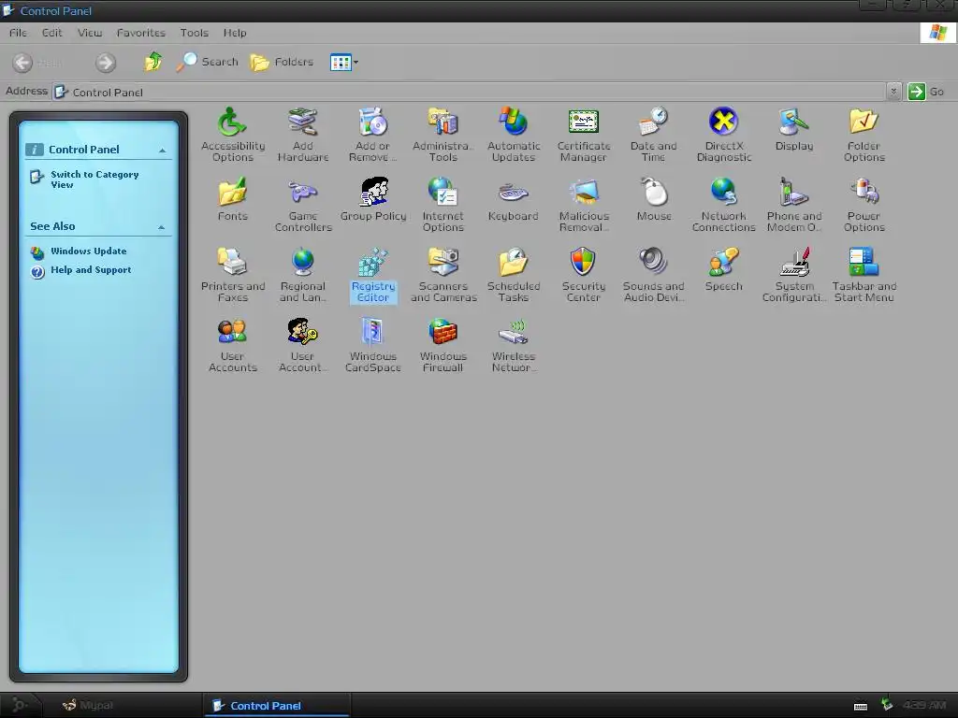Select Sounds and Audio Devices icon

click(653, 275)
